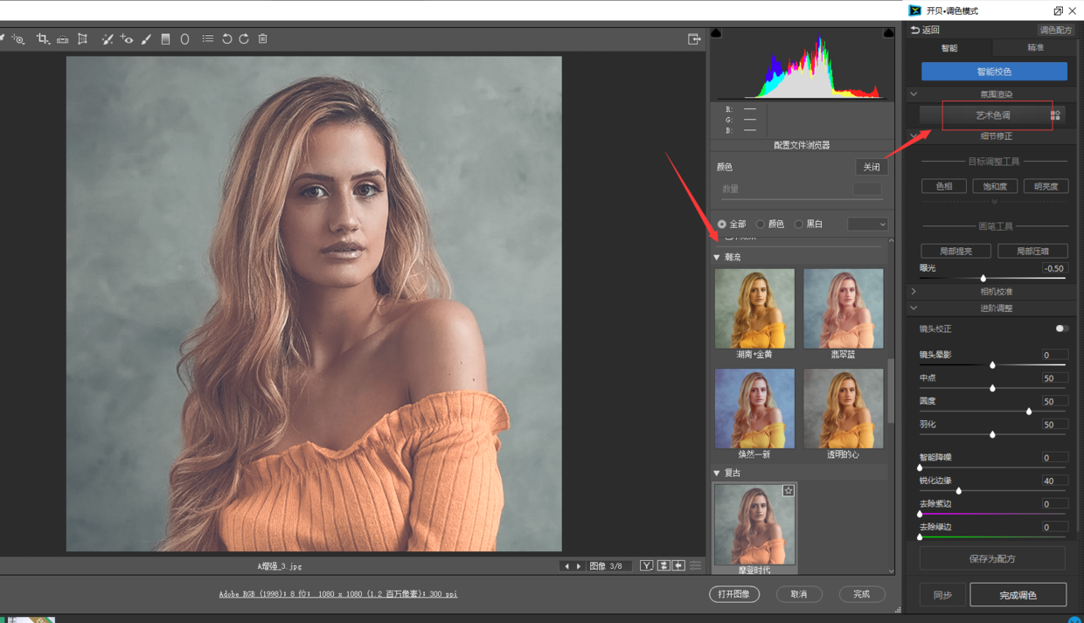Click the 局部压暗 brush button

(1032, 252)
